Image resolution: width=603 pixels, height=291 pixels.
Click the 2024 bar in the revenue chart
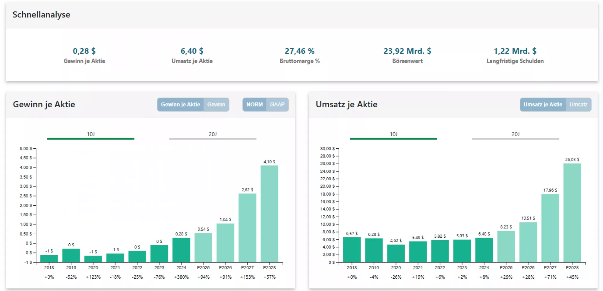(484, 250)
